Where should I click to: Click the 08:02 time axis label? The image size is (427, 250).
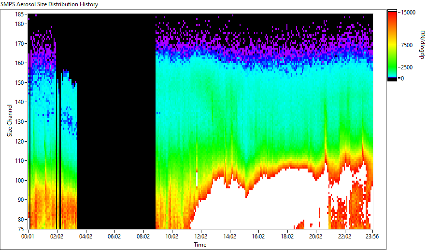pos(143,237)
